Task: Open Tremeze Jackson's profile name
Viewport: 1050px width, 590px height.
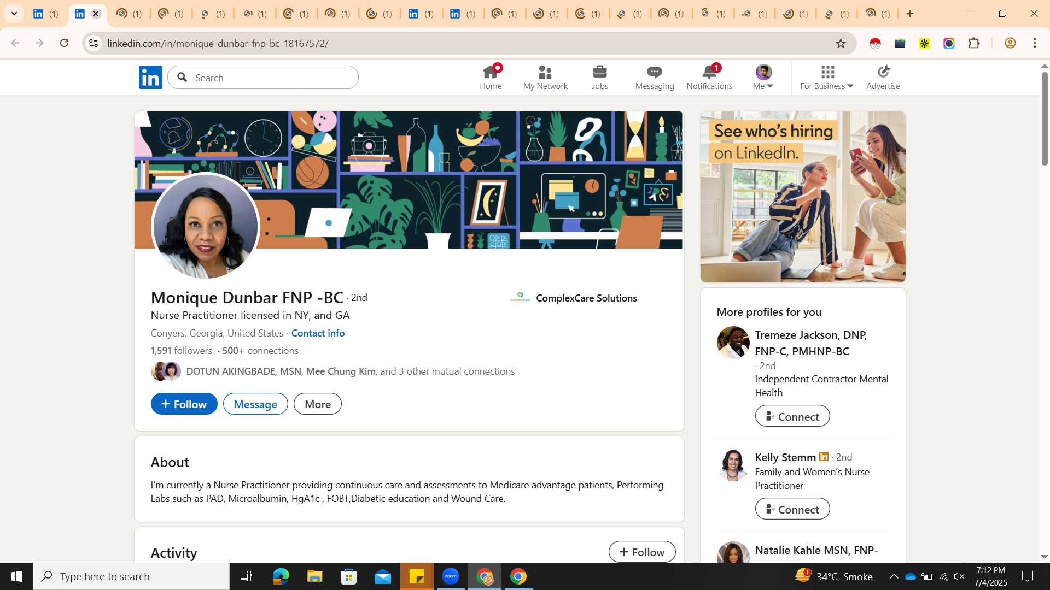Action: pos(810,343)
